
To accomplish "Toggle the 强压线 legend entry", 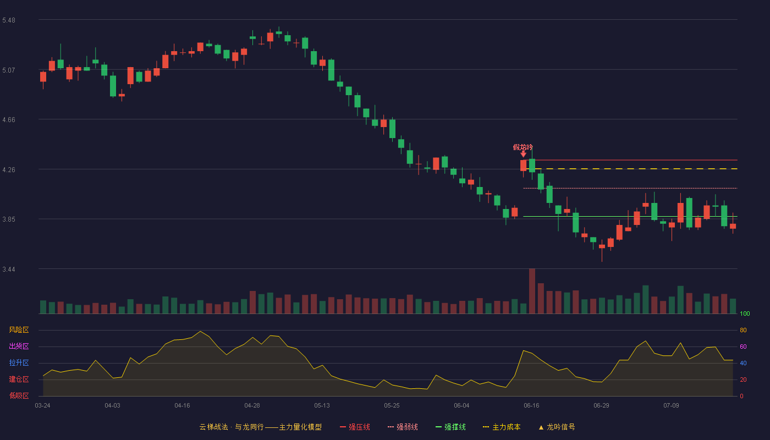I will coord(355,427).
